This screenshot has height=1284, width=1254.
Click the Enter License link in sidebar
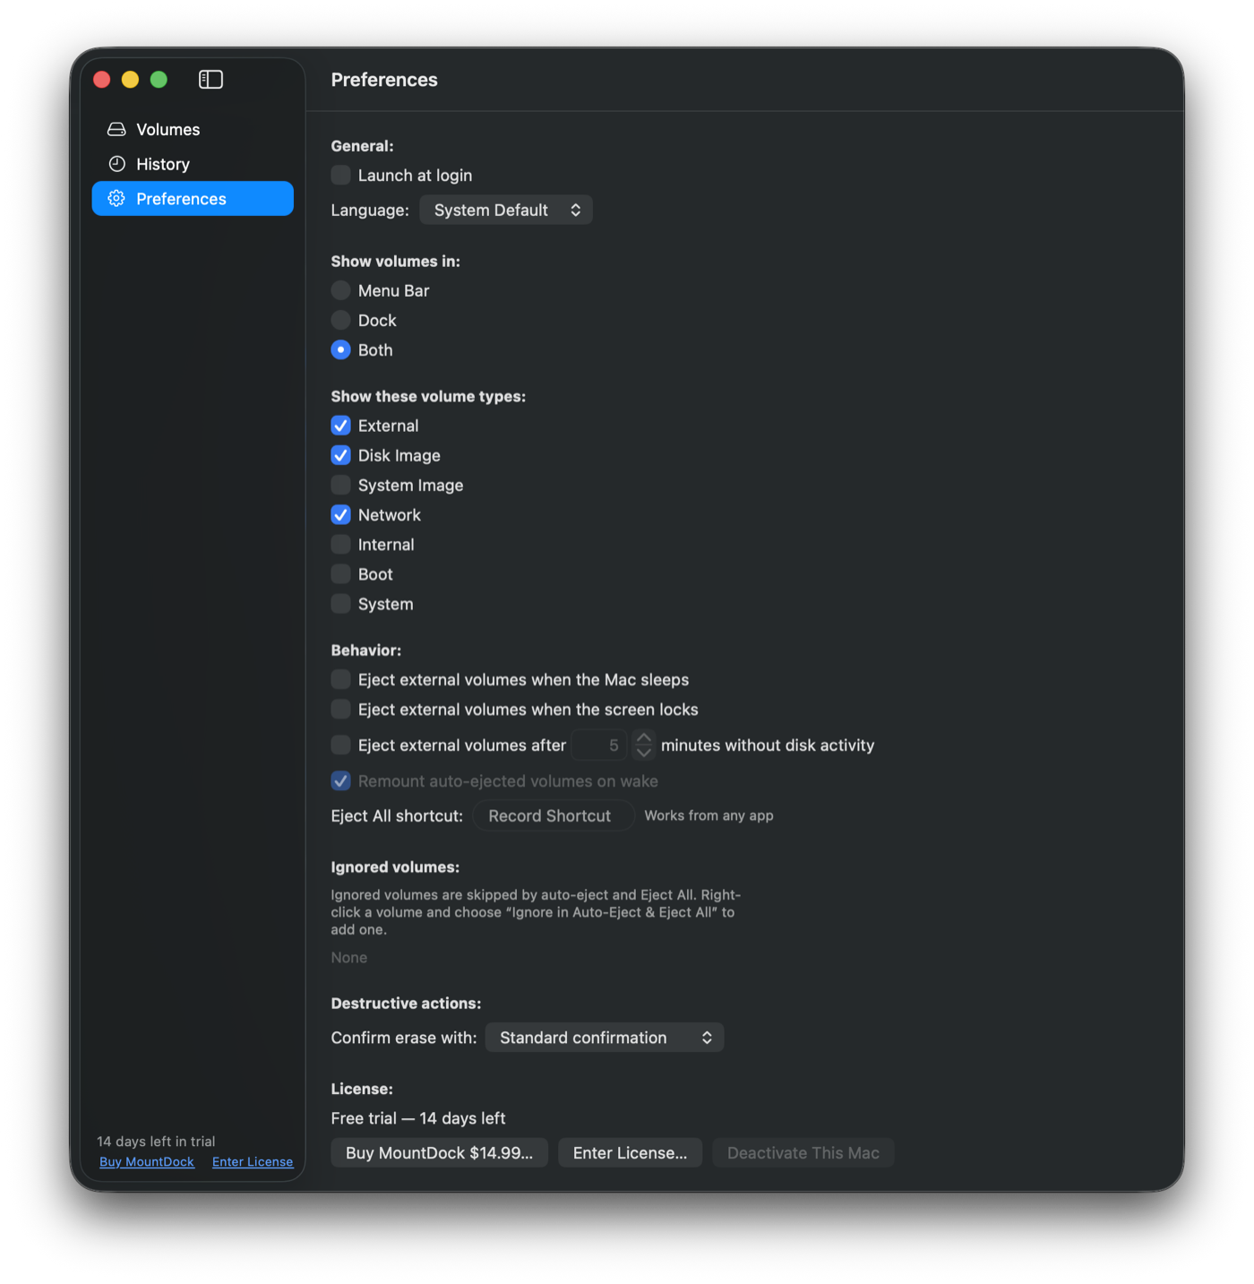click(x=253, y=1162)
